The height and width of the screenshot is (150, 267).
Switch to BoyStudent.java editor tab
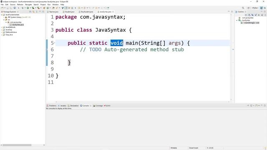87,12
